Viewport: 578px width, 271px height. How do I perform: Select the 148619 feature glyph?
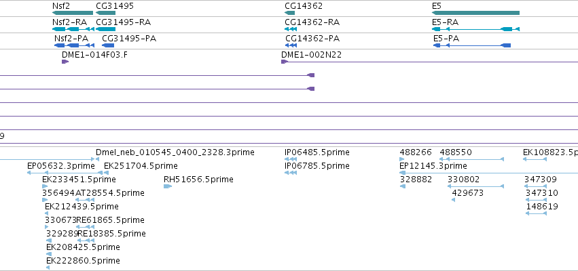(536, 213)
